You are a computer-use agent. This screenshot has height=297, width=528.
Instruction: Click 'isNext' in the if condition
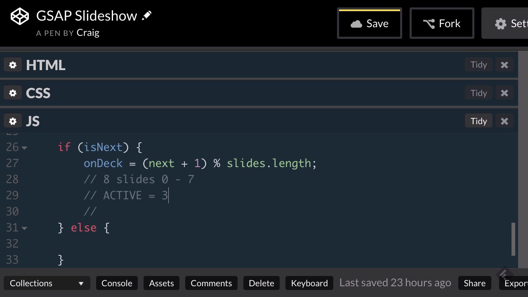click(103, 147)
